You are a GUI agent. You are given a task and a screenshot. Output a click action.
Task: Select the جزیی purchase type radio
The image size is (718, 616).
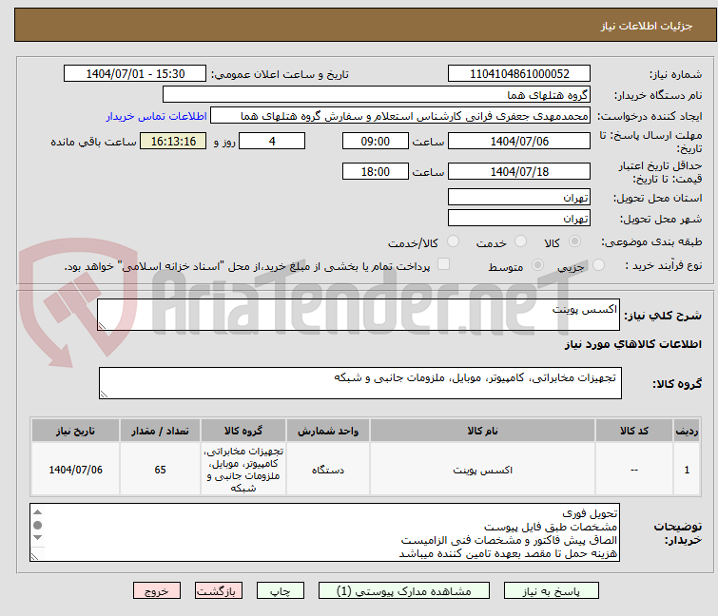tap(598, 264)
